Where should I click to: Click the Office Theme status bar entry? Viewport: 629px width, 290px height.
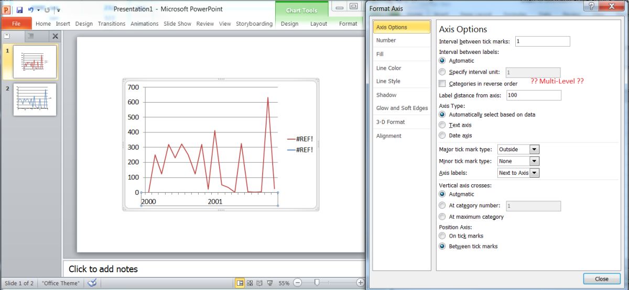point(61,283)
